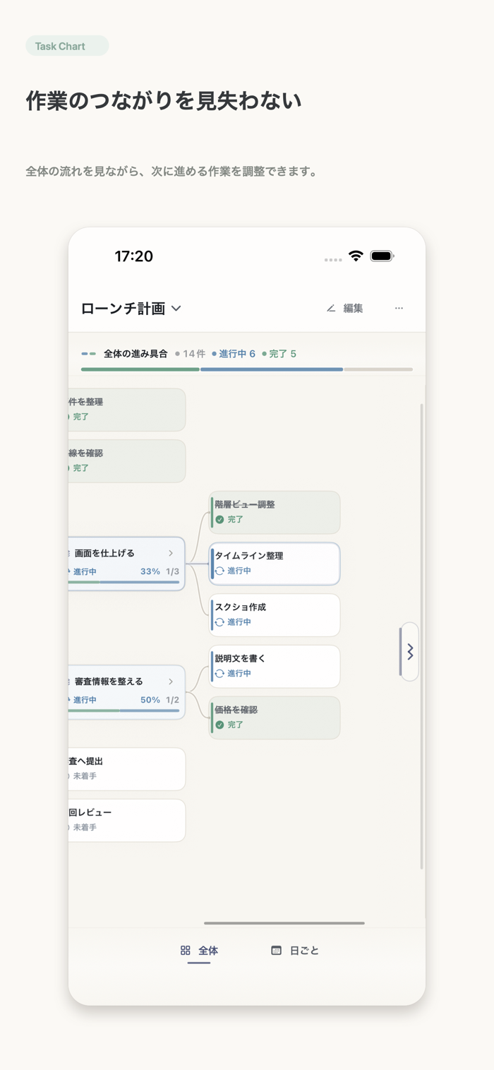494x1070 pixels.
Task: Open the 回レビュー not-started card
Action: (127, 821)
